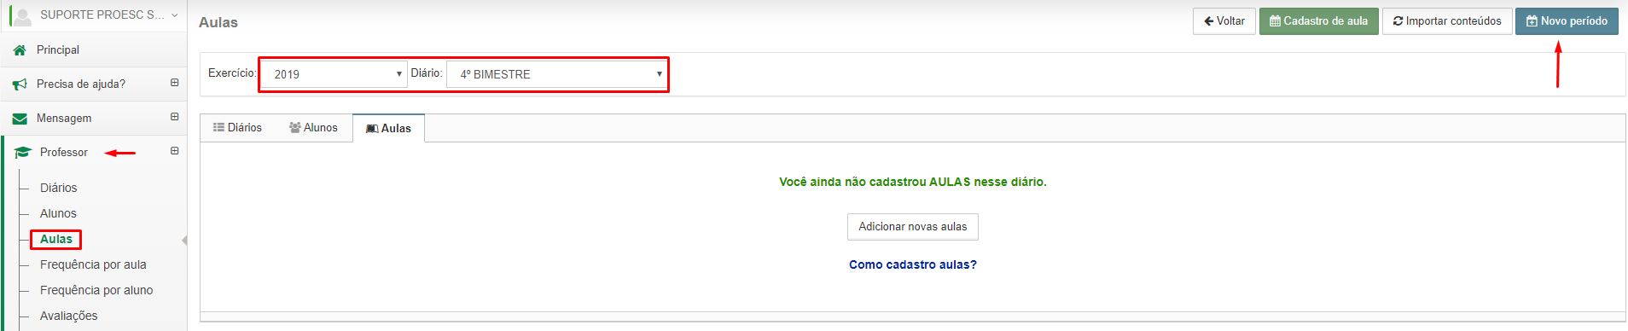Open the Como cadastro aulas link
Screen dimensions: 1628x331
[x=913, y=264]
